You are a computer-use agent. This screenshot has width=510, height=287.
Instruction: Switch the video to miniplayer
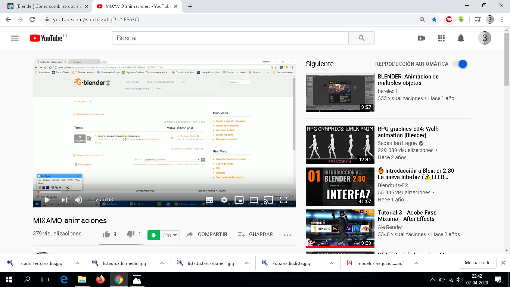click(x=239, y=200)
